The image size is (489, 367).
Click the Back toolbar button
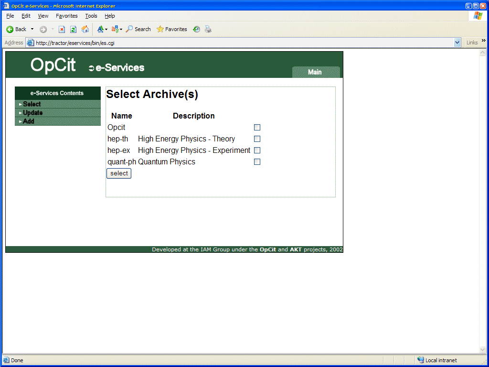point(16,29)
